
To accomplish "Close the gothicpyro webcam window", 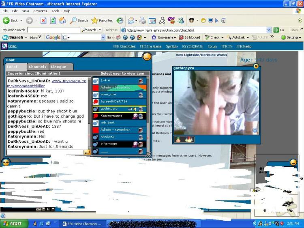I will click(256, 66).
